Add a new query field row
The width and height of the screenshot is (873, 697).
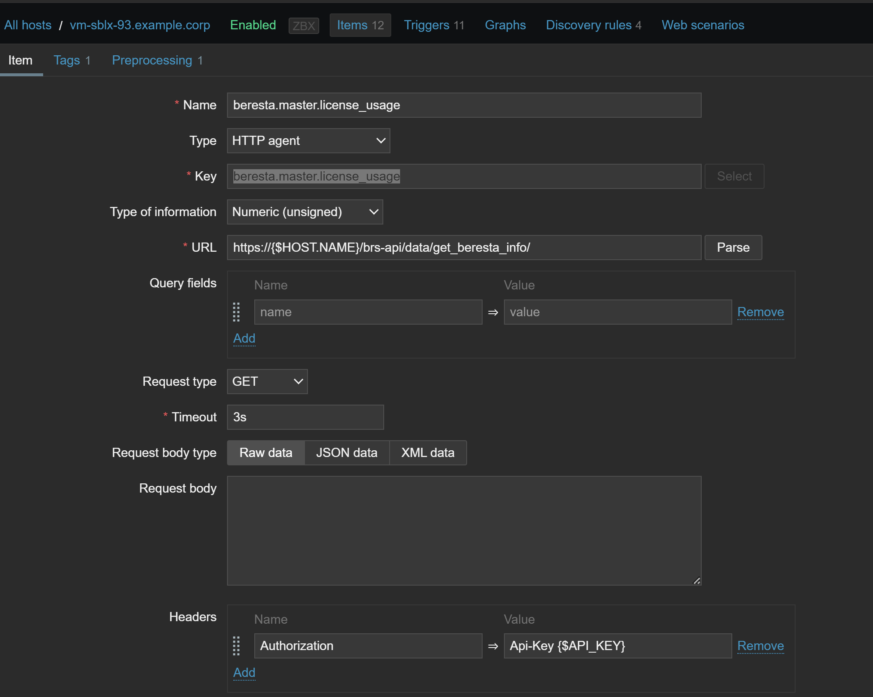pyautogui.click(x=244, y=338)
